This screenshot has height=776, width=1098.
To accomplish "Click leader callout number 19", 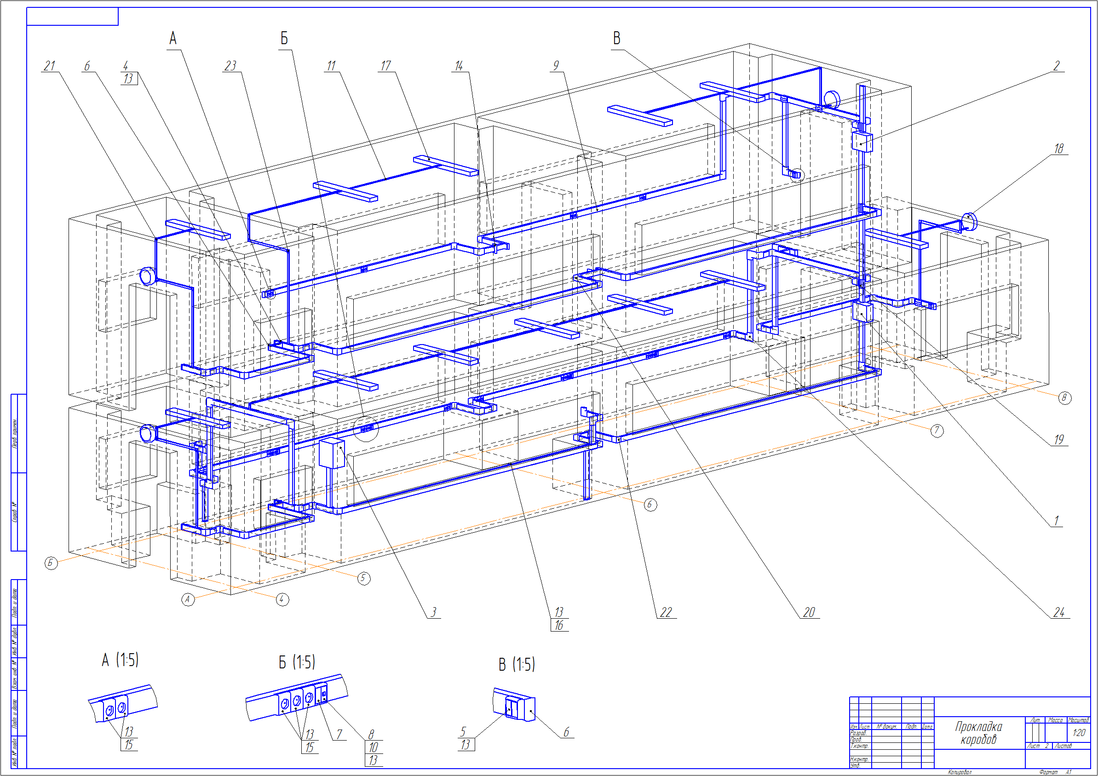I will (1059, 439).
